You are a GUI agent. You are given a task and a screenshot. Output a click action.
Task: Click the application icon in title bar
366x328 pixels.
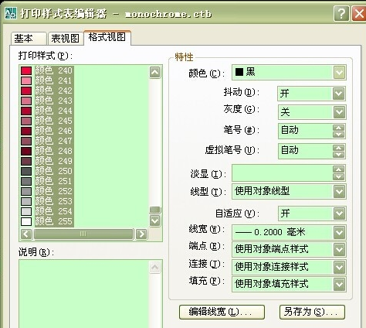[10, 14]
